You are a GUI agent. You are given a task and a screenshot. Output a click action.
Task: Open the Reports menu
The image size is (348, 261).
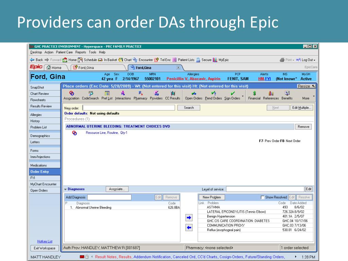click(x=81, y=52)
